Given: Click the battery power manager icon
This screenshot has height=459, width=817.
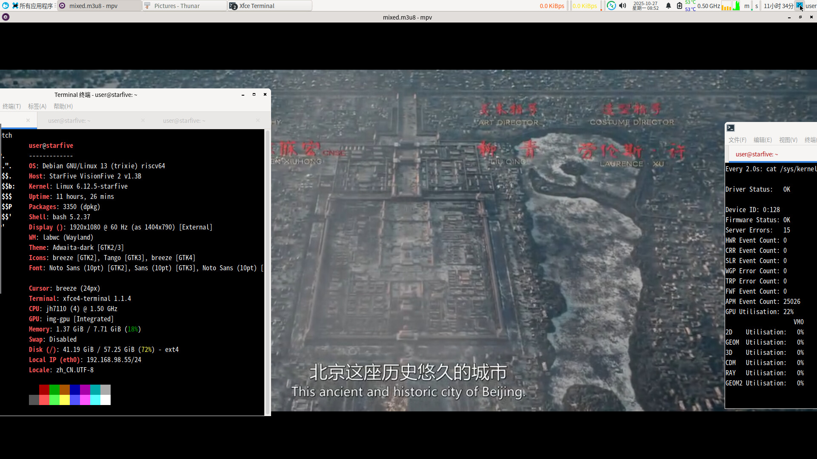Looking at the screenshot, I should [680, 6].
